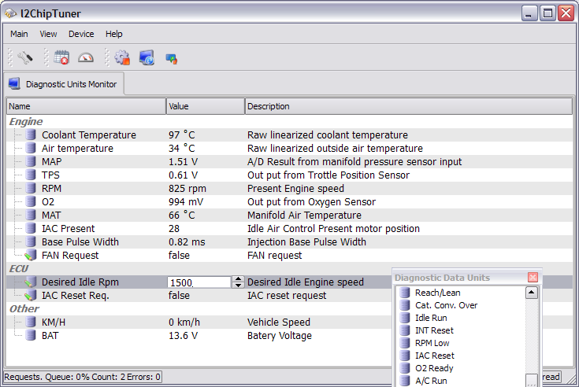Open the gauge dashboard toolbar icon

86,57
